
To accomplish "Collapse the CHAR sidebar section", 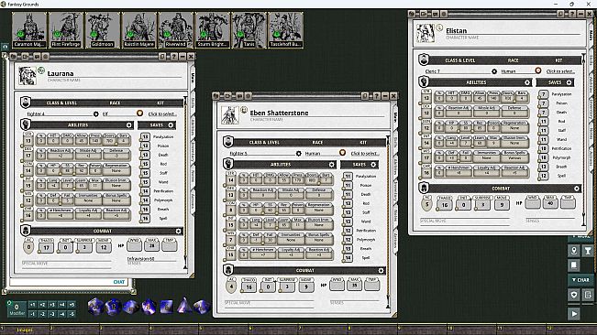I will [x=580, y=280].
